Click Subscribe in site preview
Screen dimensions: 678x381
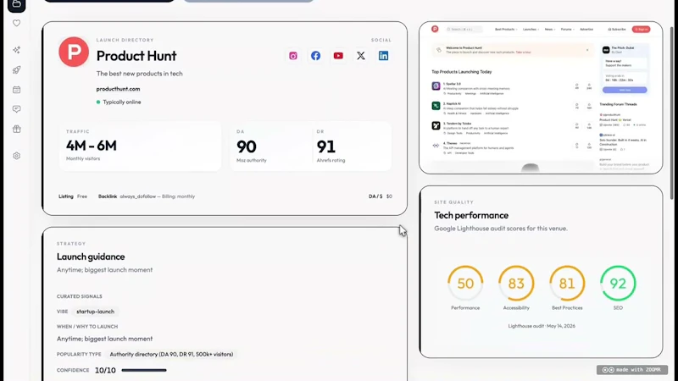pyautogui.click(x=617, y=30)
